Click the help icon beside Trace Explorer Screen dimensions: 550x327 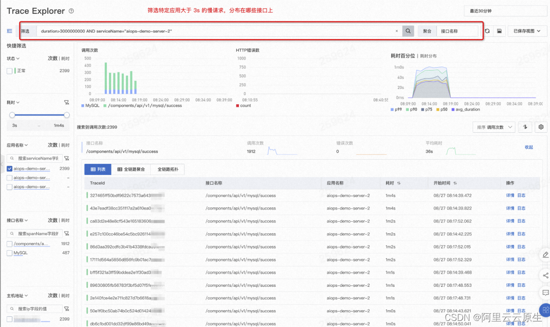pos(71,11)
